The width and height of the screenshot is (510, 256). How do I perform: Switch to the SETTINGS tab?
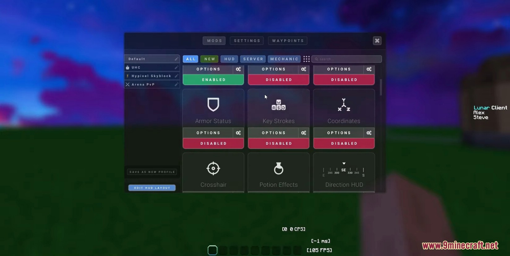click(247, 41)
